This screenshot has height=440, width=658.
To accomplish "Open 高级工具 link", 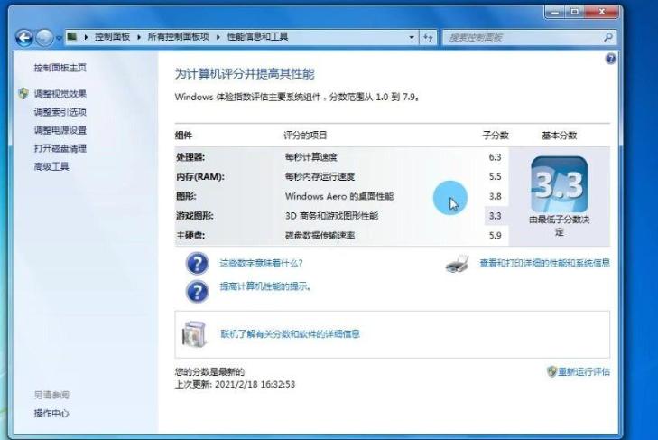I will tap(51, 166).
